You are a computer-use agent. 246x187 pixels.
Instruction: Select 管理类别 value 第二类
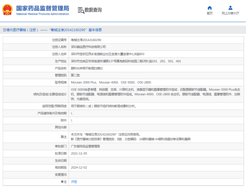click(75, 75)
